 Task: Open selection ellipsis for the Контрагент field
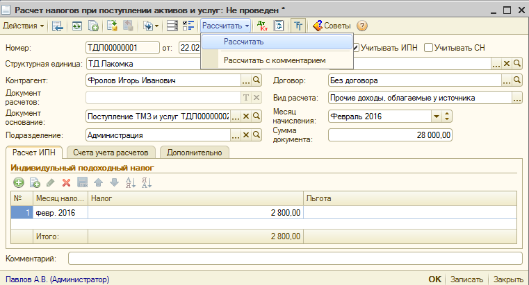point(246,80)
